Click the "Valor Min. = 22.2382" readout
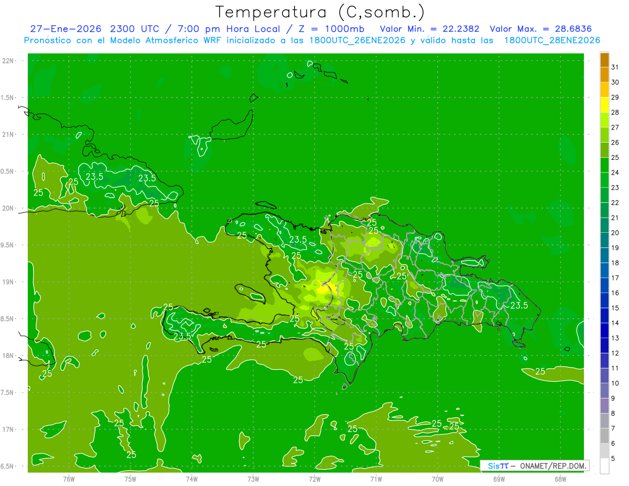The width and height of the screenshot is (629, 486). 429,29
